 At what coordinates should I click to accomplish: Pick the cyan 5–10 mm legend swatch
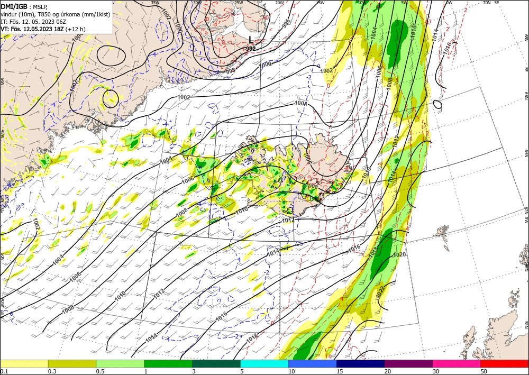[264, 363]
